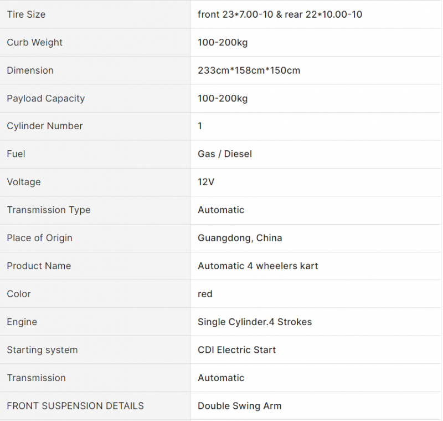Select the Starting system label
The width and height of the screenshot is (443, 421).
[42, 350]
